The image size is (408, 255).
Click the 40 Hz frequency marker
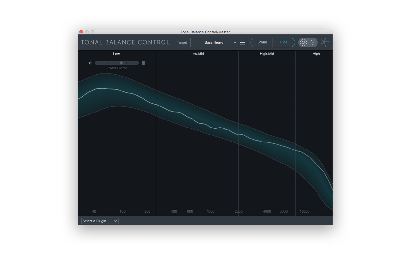coord(94,211)
